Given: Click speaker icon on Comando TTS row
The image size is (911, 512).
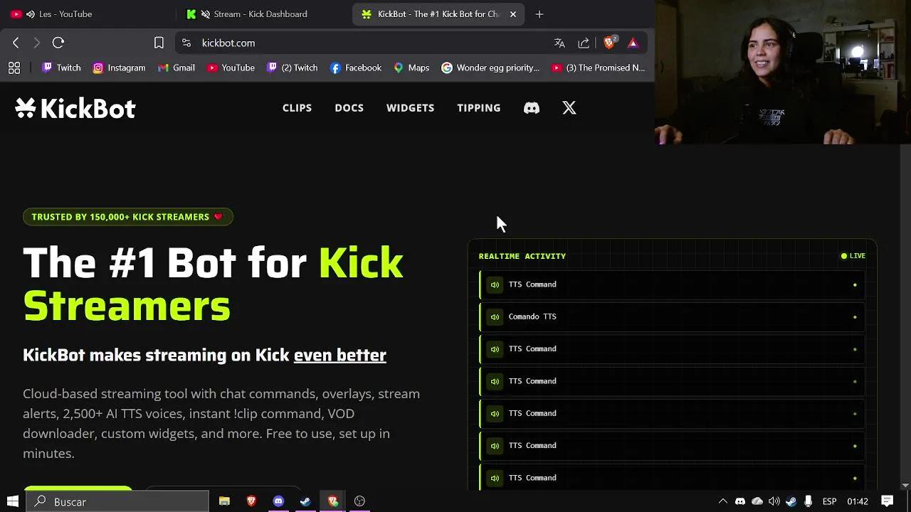Looking at the screenshot, I should click(x=495, y=316).
